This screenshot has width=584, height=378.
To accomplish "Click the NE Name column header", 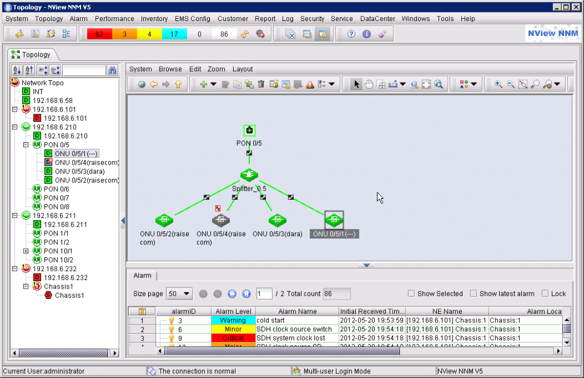I will [447, 311].
